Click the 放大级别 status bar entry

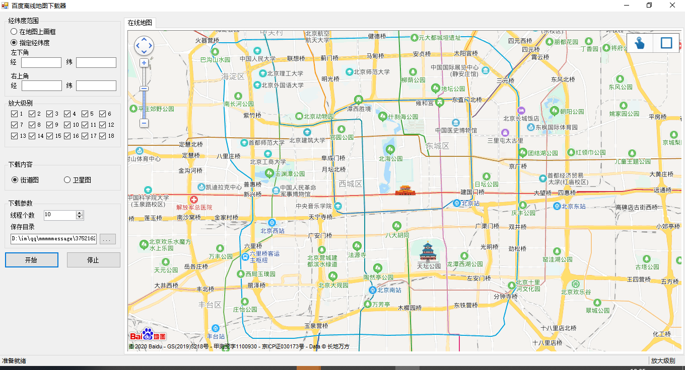point(663,361)
